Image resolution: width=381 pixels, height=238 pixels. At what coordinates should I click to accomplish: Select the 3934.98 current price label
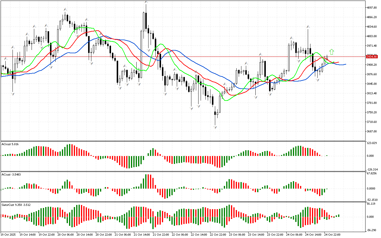pos(372,57)
